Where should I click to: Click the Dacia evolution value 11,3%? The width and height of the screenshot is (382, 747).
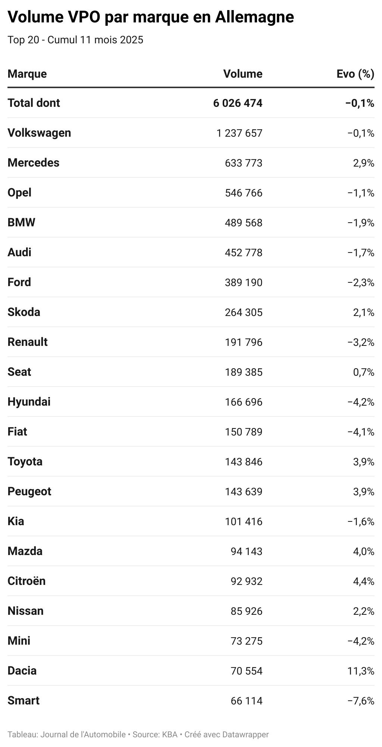coord(361,671)
